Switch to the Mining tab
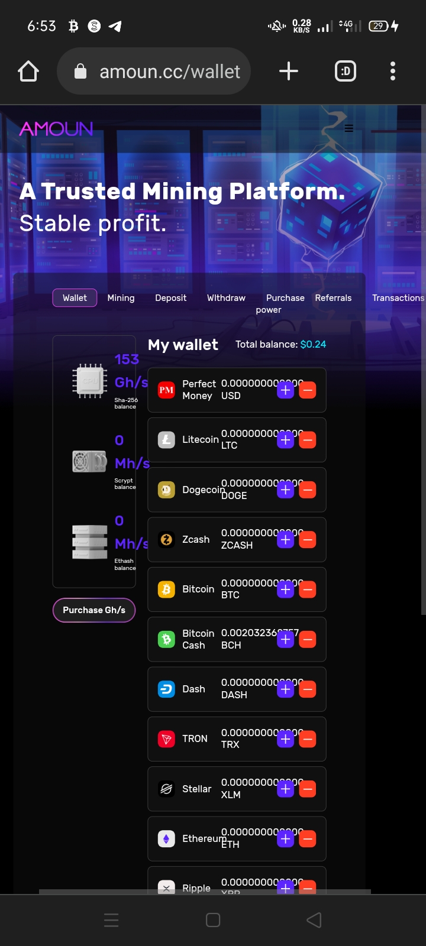The width and height of the screenshot is (426, 946). tap(121, 298)
